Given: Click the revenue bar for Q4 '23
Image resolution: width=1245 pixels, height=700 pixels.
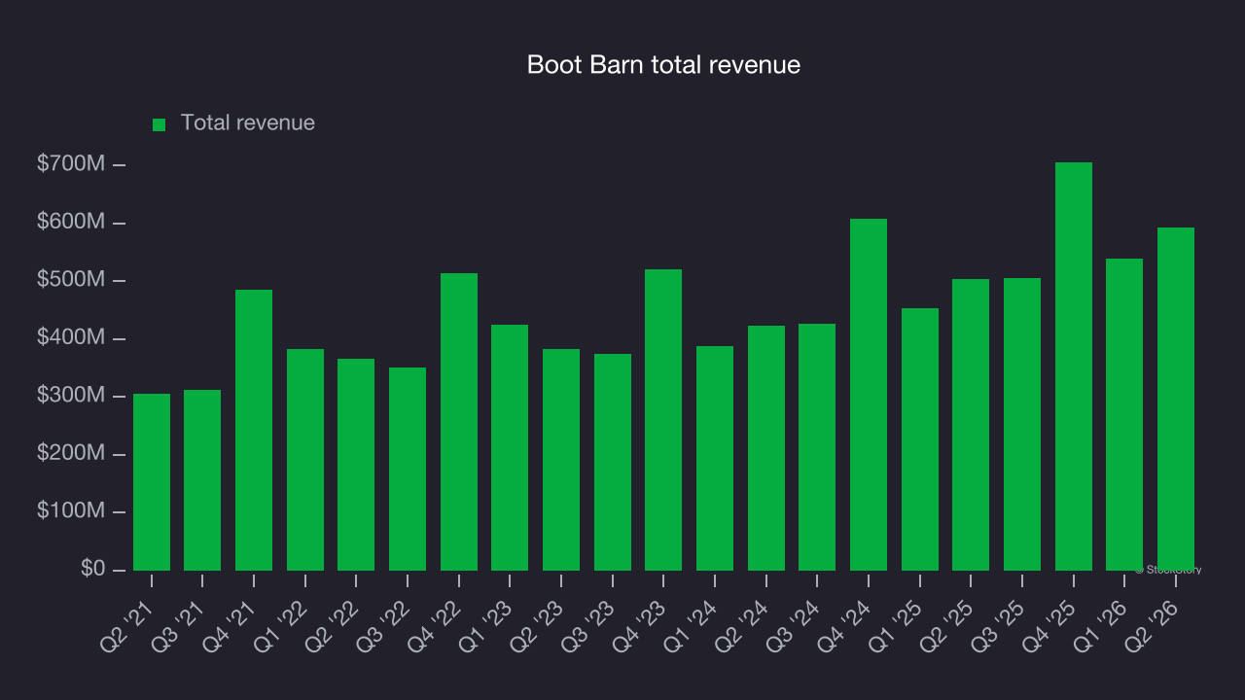Looking at the screenshot, I should (663, 420).
